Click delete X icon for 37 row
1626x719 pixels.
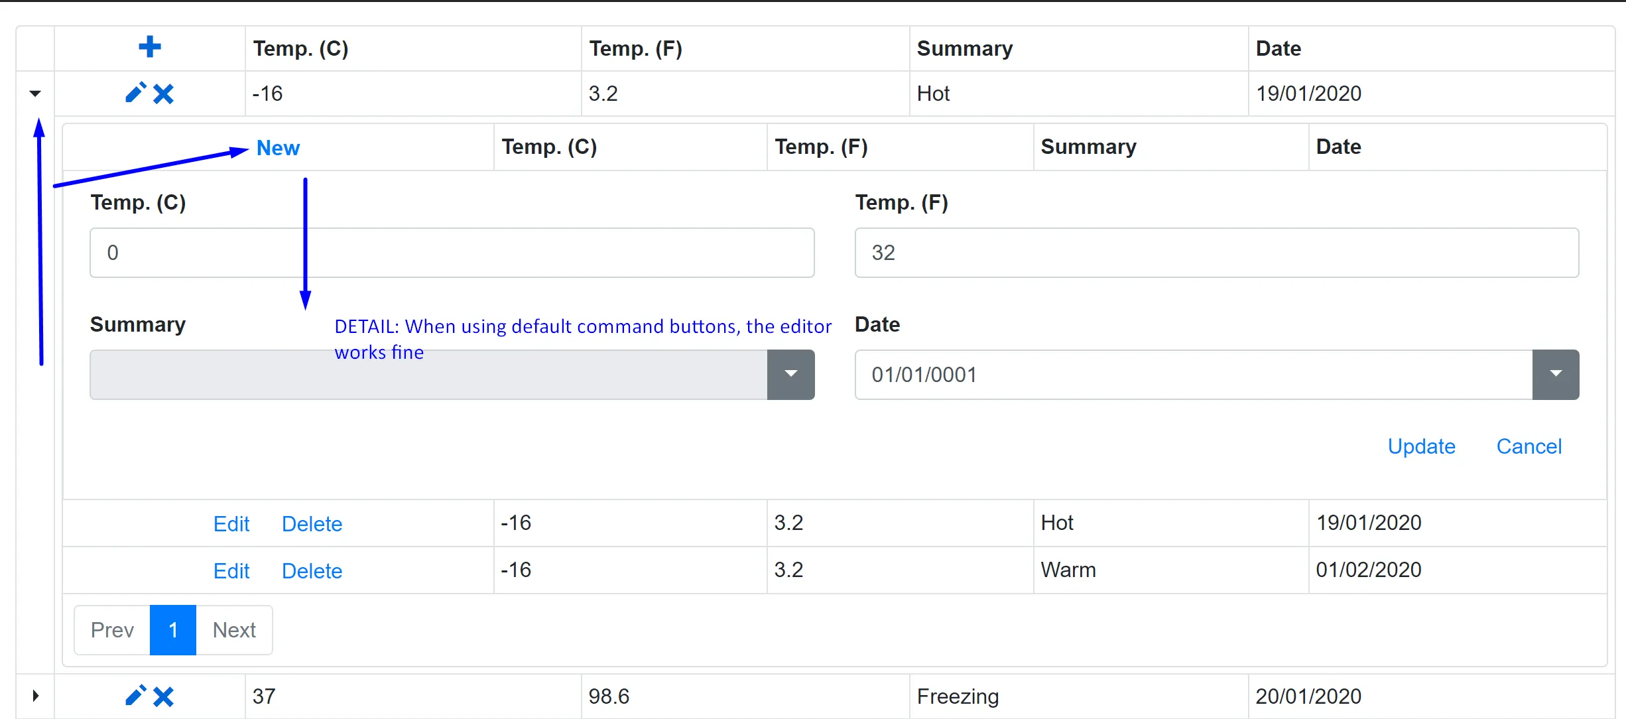tap(163, 696)
